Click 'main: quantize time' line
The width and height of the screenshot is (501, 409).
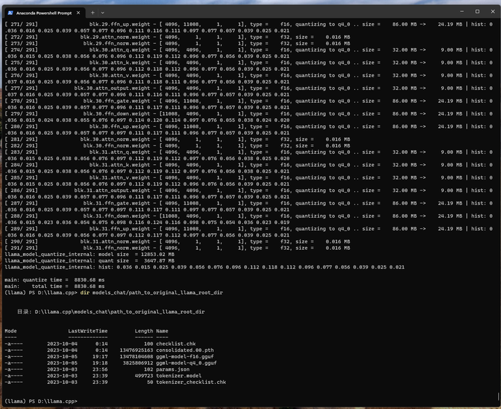tap(55, 280)
